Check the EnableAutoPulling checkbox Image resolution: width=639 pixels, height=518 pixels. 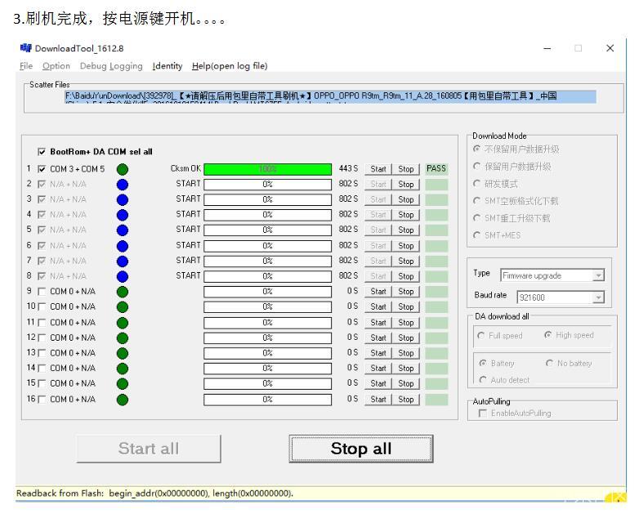[483, 413]
